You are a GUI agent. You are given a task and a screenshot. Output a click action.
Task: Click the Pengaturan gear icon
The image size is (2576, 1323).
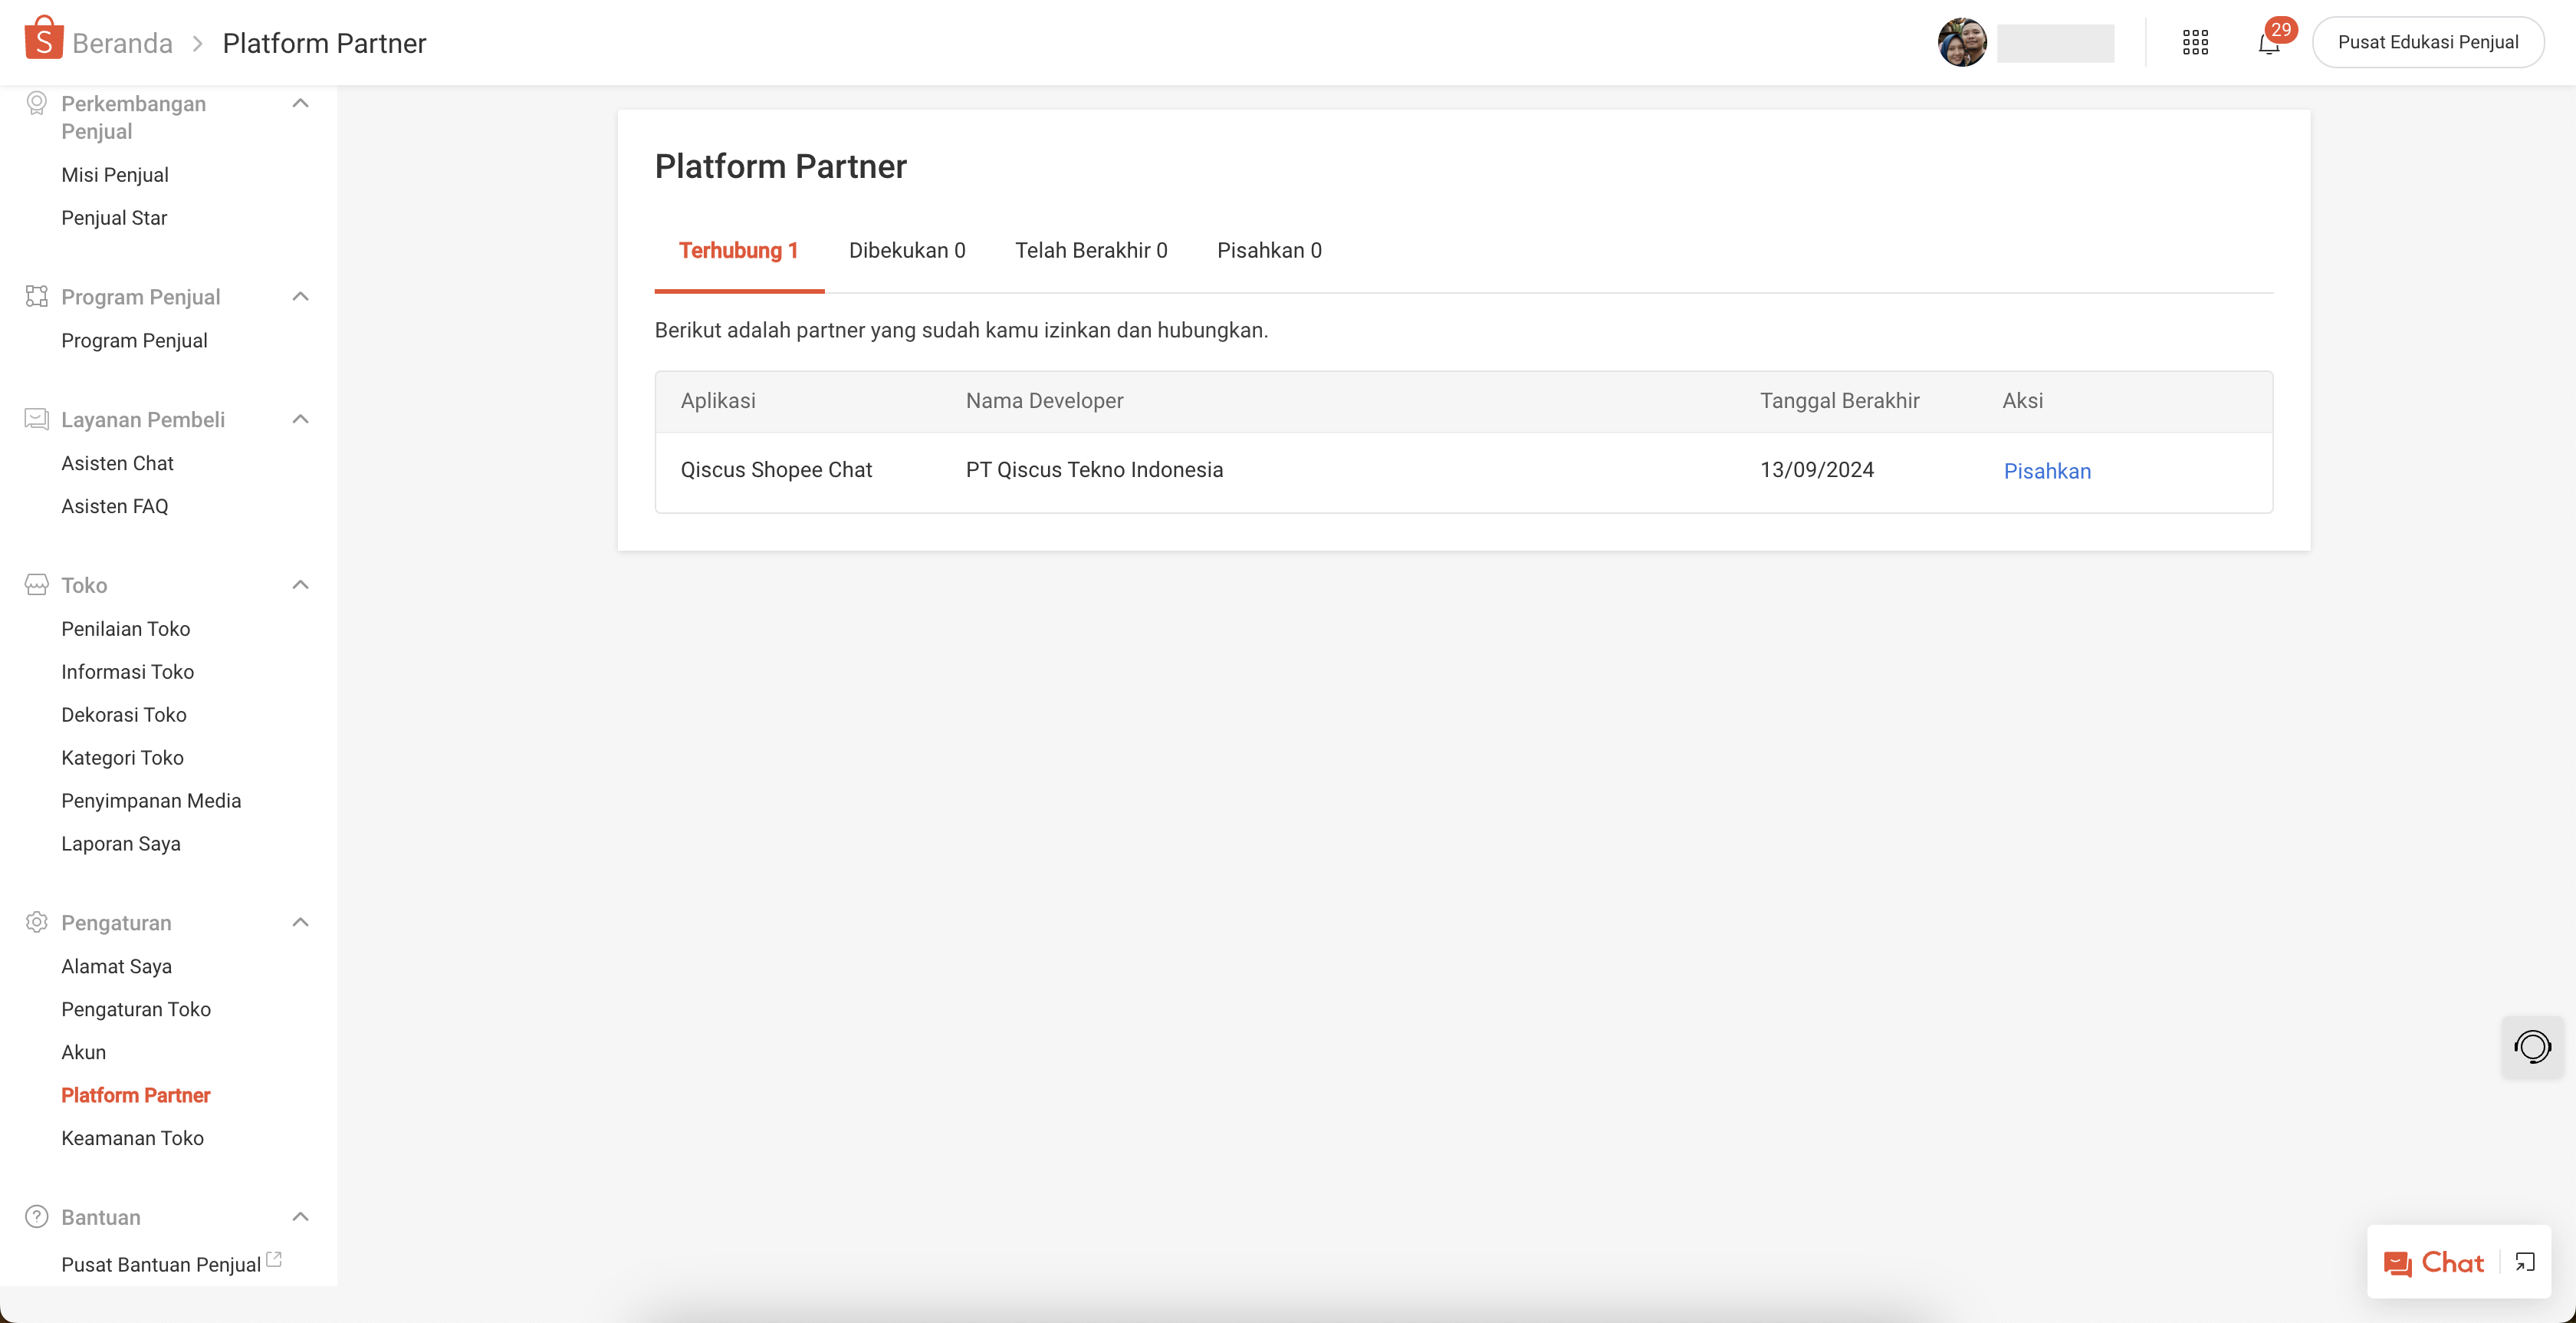click(x=37, y=922)
